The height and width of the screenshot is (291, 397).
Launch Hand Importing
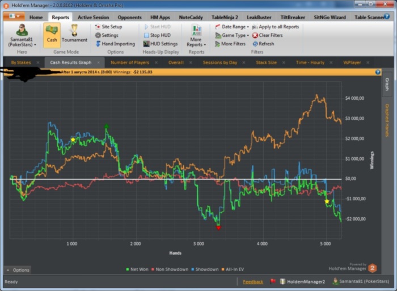115,44
